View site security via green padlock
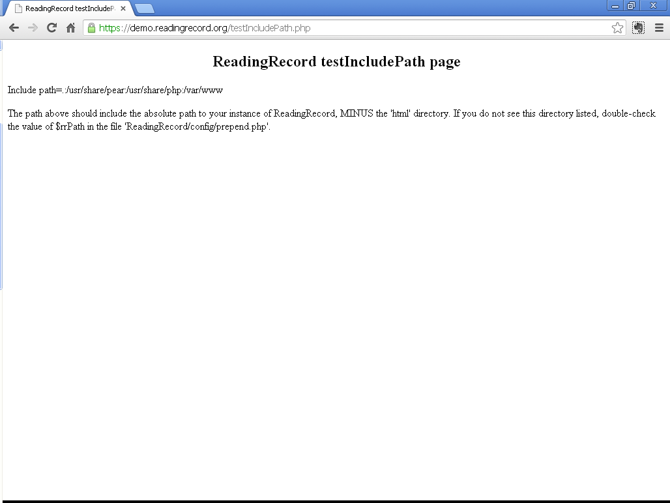This screenshot has height=503, width=670. 91,28
